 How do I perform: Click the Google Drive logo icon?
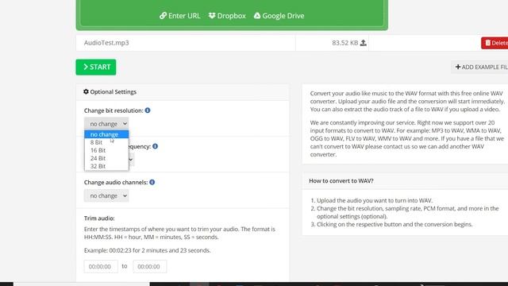click(x=257, y=16)
